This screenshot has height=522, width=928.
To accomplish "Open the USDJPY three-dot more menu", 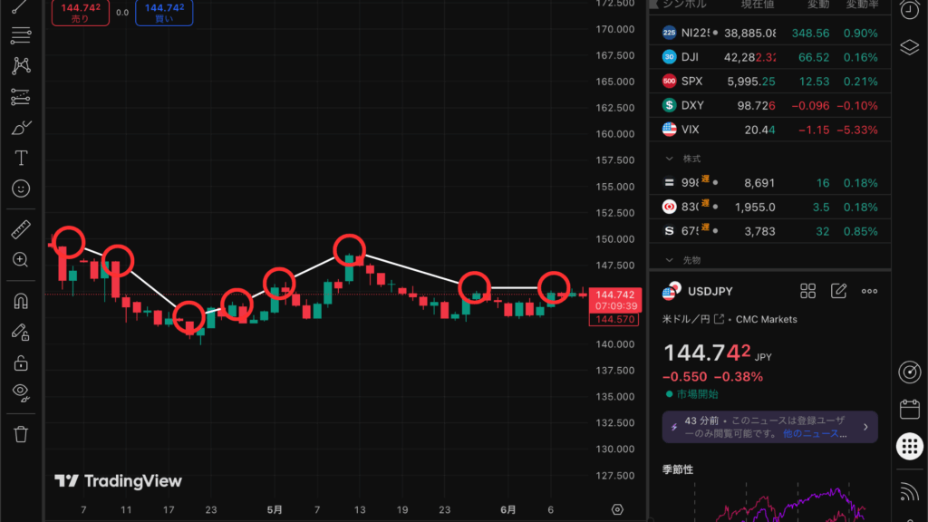I will (x=869, y=291).
